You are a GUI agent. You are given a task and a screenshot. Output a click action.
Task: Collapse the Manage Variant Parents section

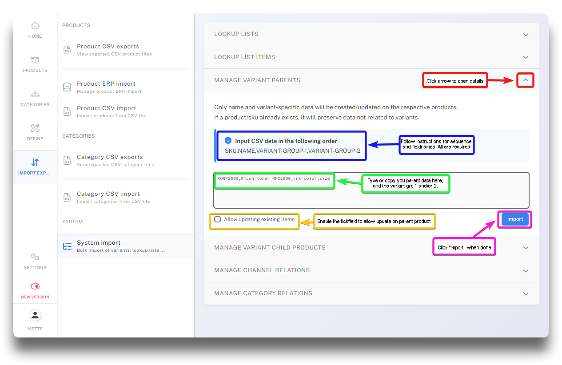(526, 80)
